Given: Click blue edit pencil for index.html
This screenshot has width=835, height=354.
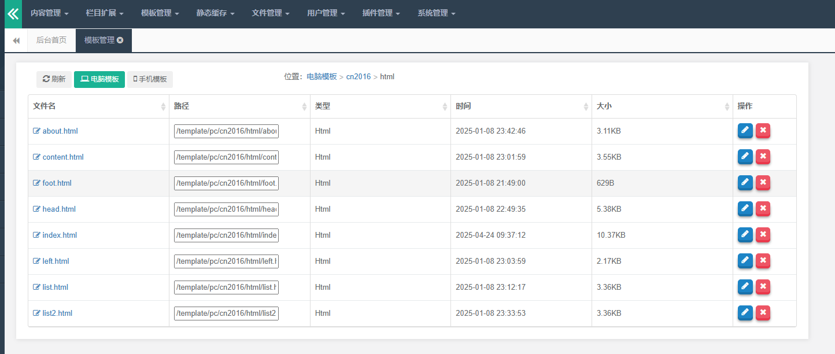Looking at the screenshot, I should 745,235.
